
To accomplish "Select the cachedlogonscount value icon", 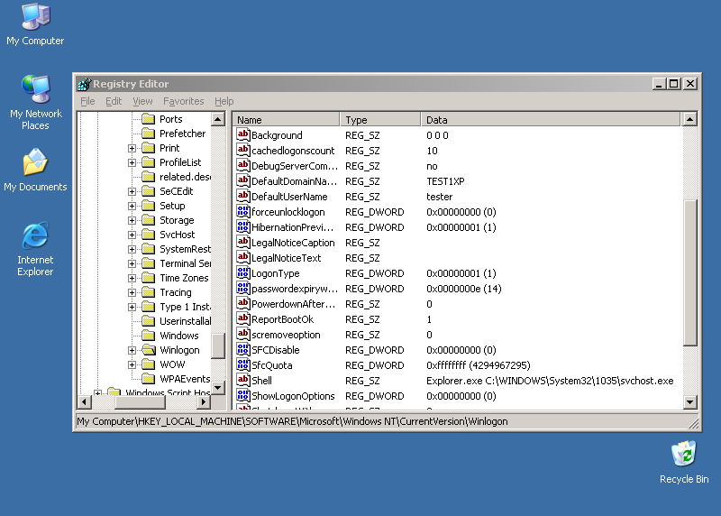I will point(242,150).
